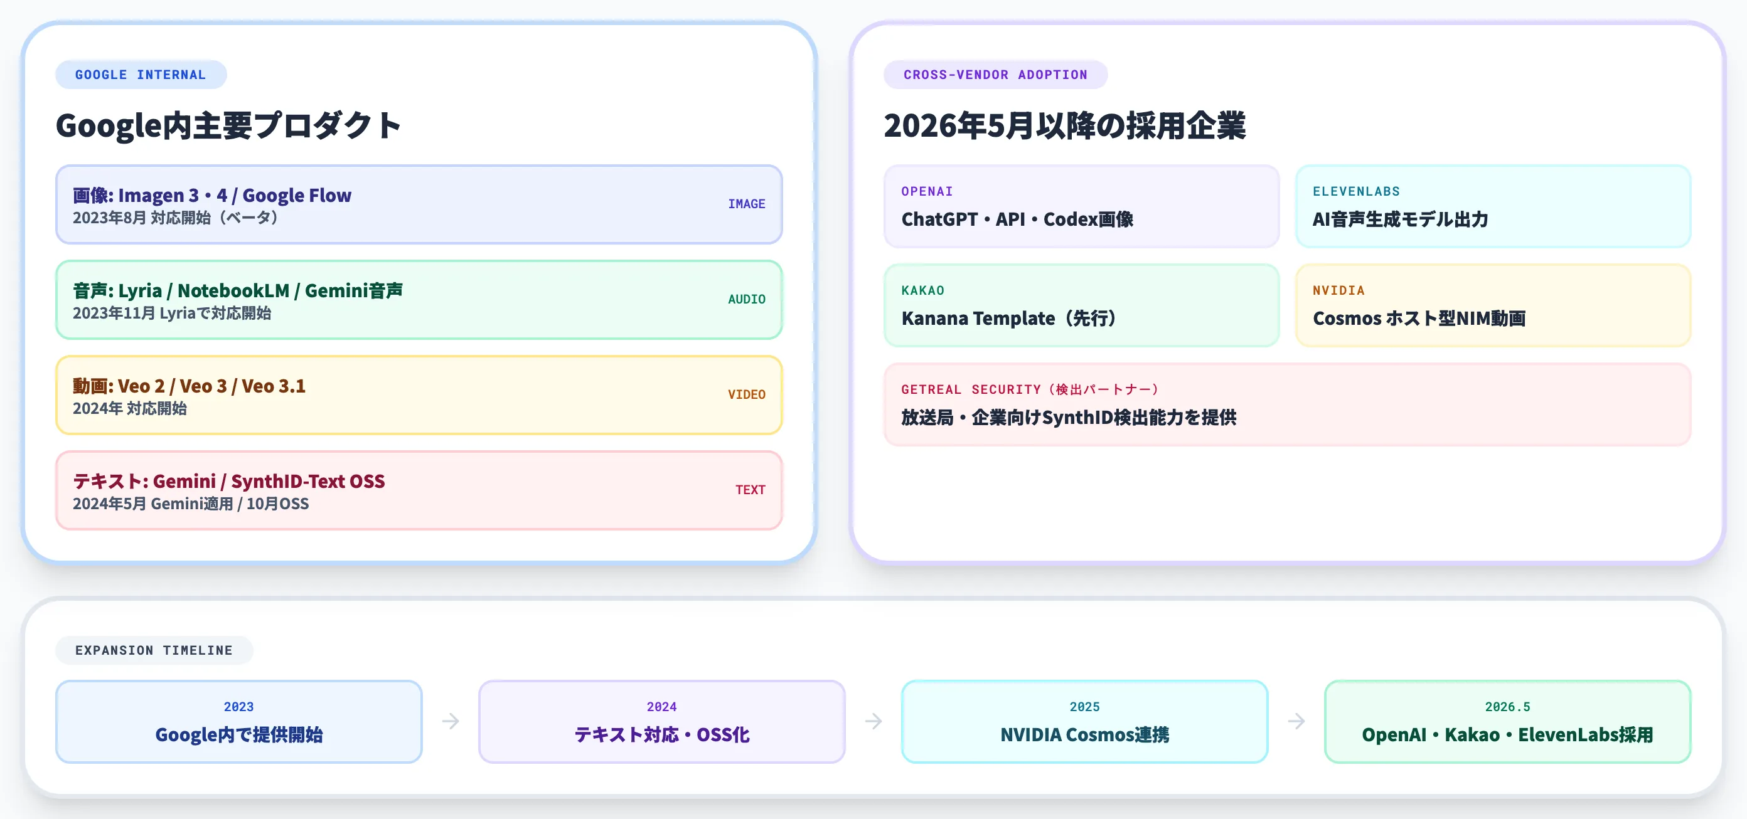Click text 2023年11月 Lyriaで対応開始
This screenshot has width=1747, height=819.
pos(171,313)
